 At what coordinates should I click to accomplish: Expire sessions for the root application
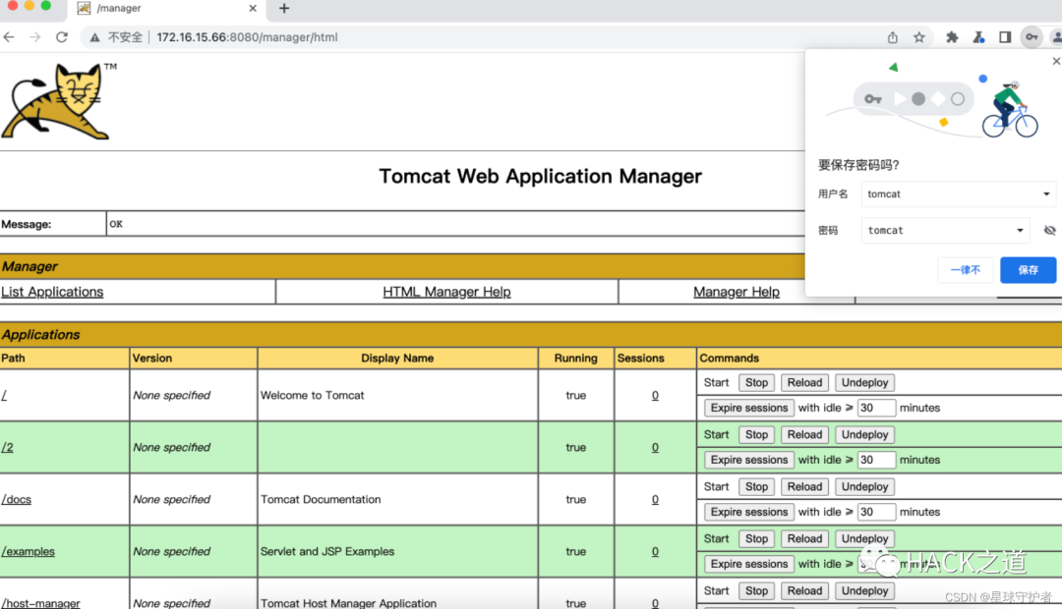pyautogui.click(x=749, y=408)
